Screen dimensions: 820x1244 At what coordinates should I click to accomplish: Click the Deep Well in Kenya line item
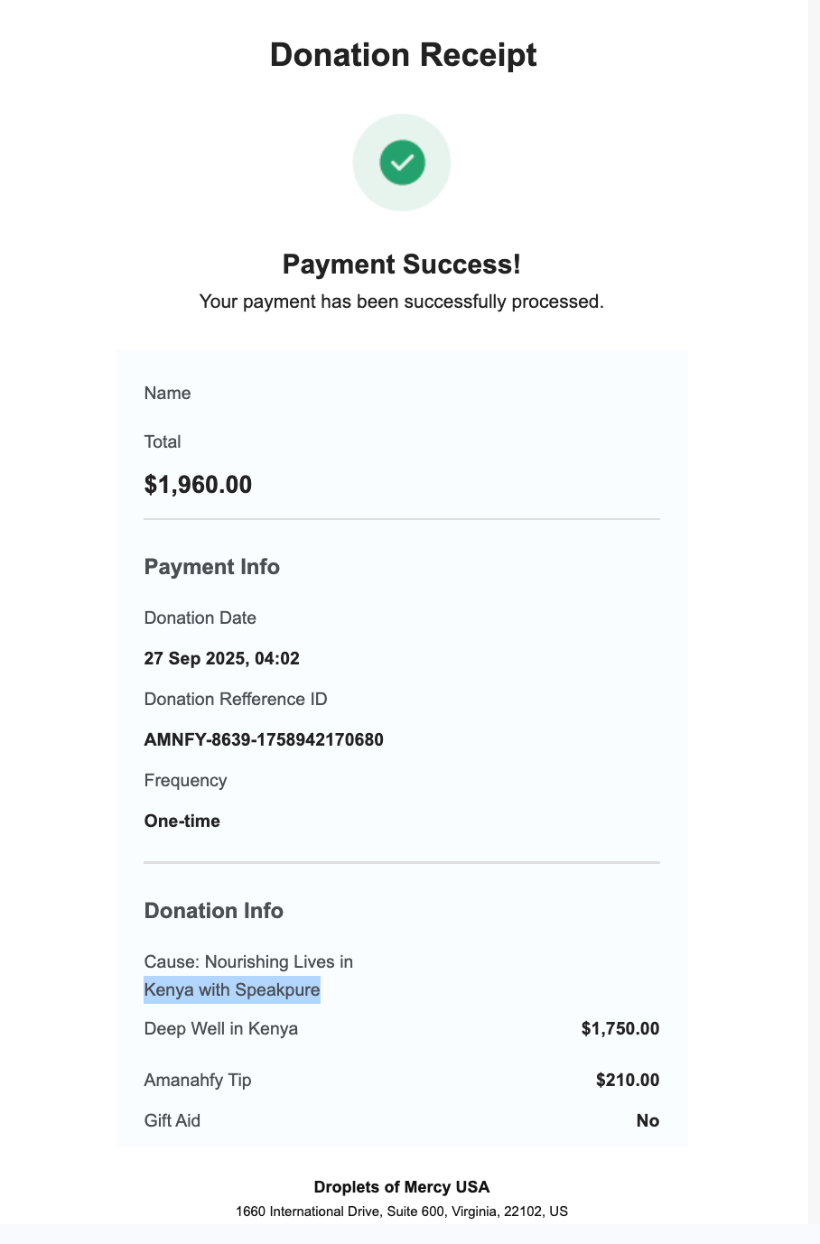pyautogui.click(x=221, y=1029)
